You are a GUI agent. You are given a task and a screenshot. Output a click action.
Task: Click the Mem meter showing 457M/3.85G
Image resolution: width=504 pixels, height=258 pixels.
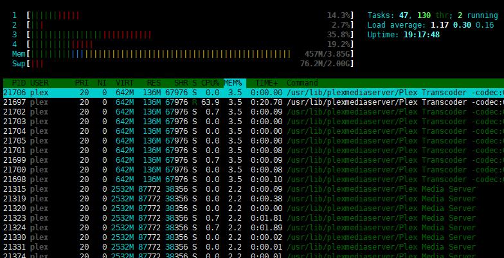tap(183, 54)
